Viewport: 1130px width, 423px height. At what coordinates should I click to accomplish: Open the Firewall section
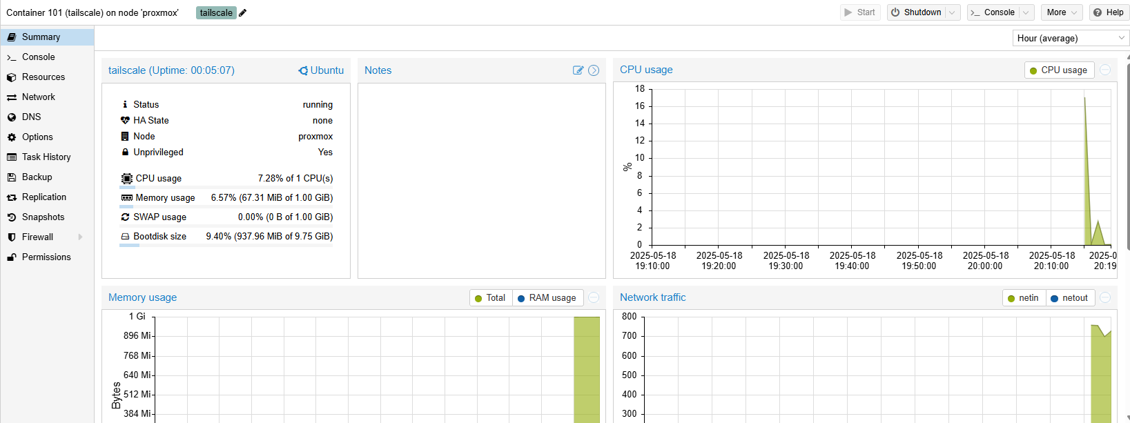(x=37, y=237)
